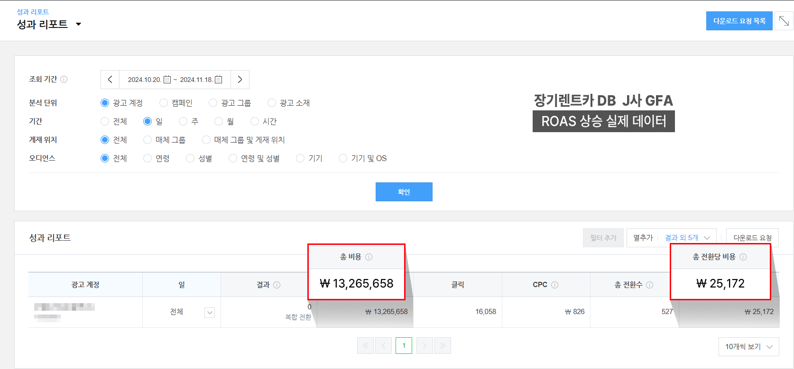Select 주 period radio button

(x=183, y=121)
